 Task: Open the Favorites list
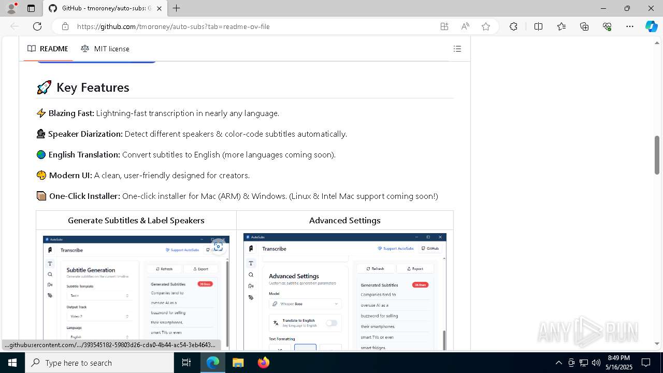pyautogui.click(x=561, y=26)
